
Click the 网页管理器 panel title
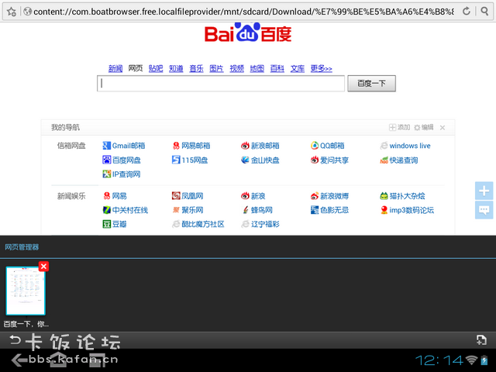(22, 247)
